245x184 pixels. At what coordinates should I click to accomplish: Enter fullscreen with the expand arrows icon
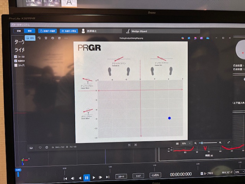pos(229,142)
